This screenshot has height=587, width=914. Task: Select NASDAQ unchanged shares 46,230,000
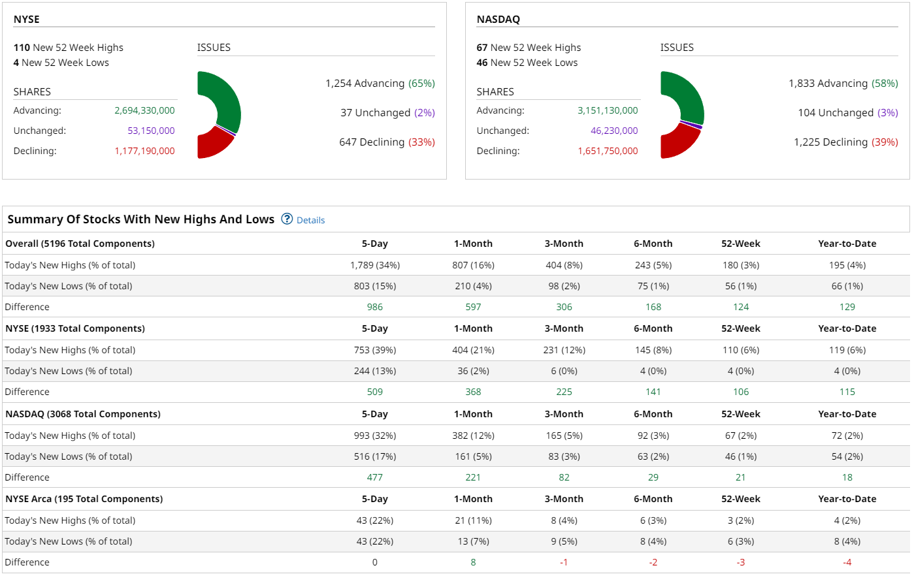click(614, 131)
